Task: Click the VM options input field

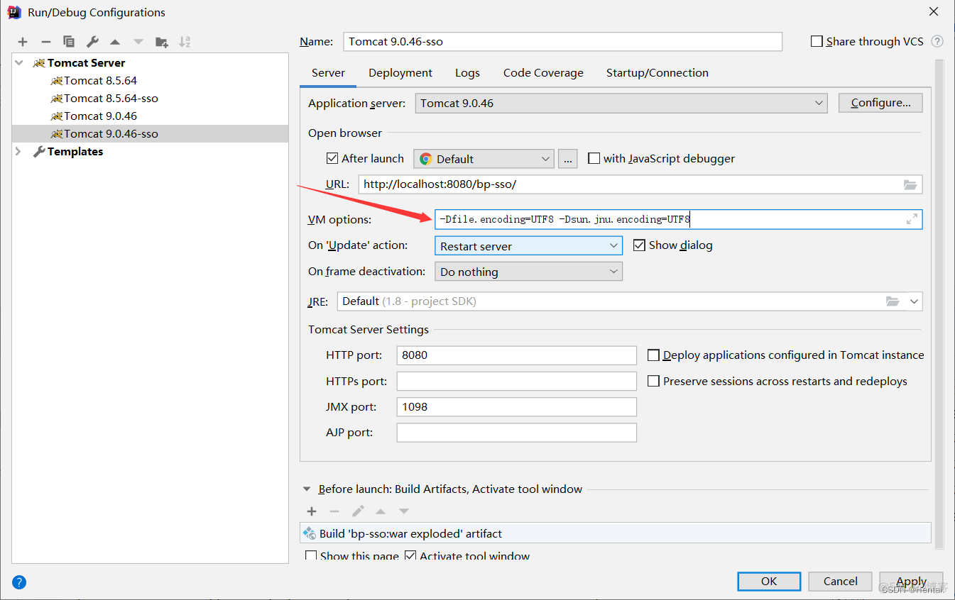Action: pos(678,219)
